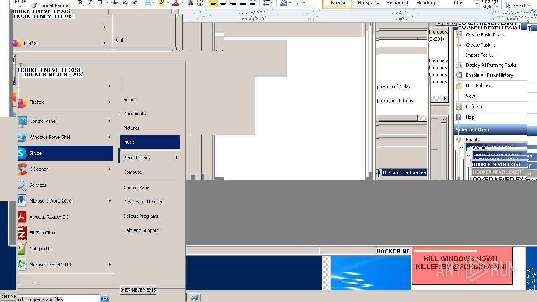This screenshot has height=302, width=537.
Task: Open CCleaner from Start menu
Action: point(65,169)
